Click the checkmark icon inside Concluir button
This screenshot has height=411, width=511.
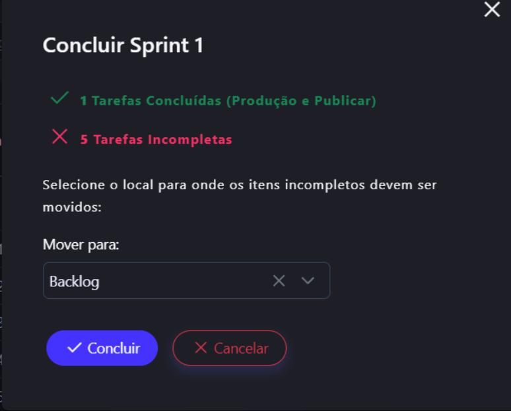point(75,348)
